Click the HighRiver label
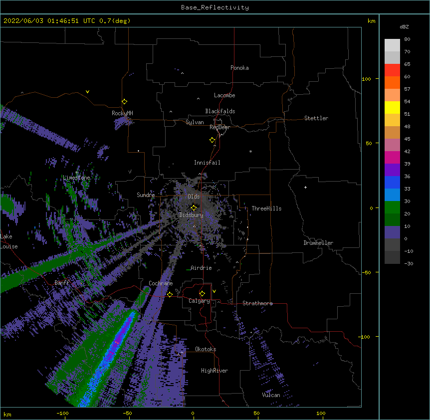 tap(215, 371)
